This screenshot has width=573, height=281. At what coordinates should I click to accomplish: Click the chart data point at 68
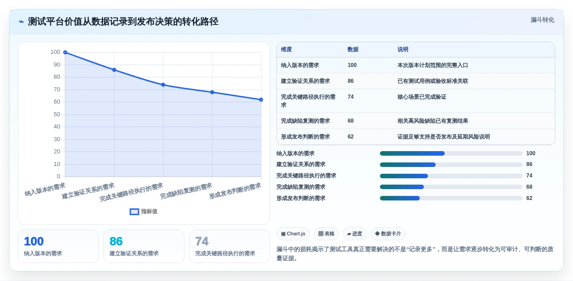pyautogui.click(x=212, y=92)
